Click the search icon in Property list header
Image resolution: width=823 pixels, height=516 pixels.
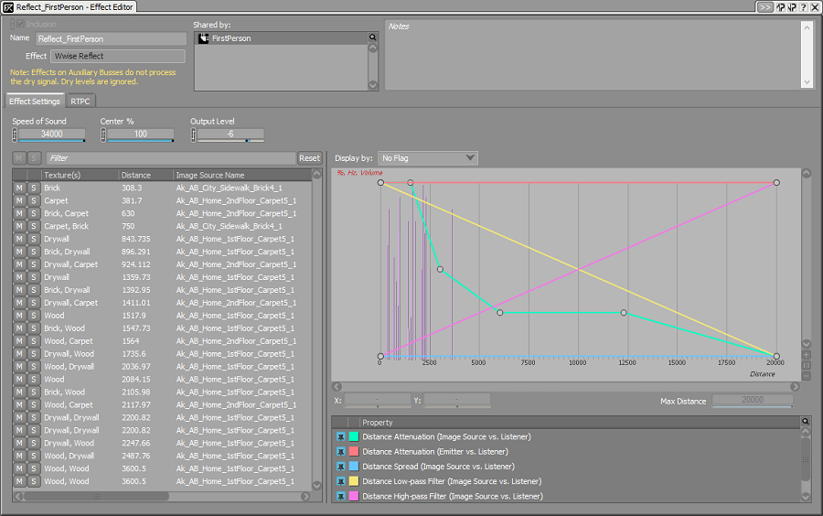click(806, 422)
